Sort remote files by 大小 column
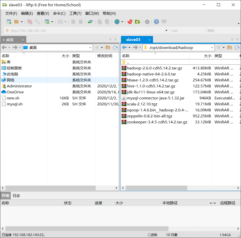241x238 pixels. [201, 56]
